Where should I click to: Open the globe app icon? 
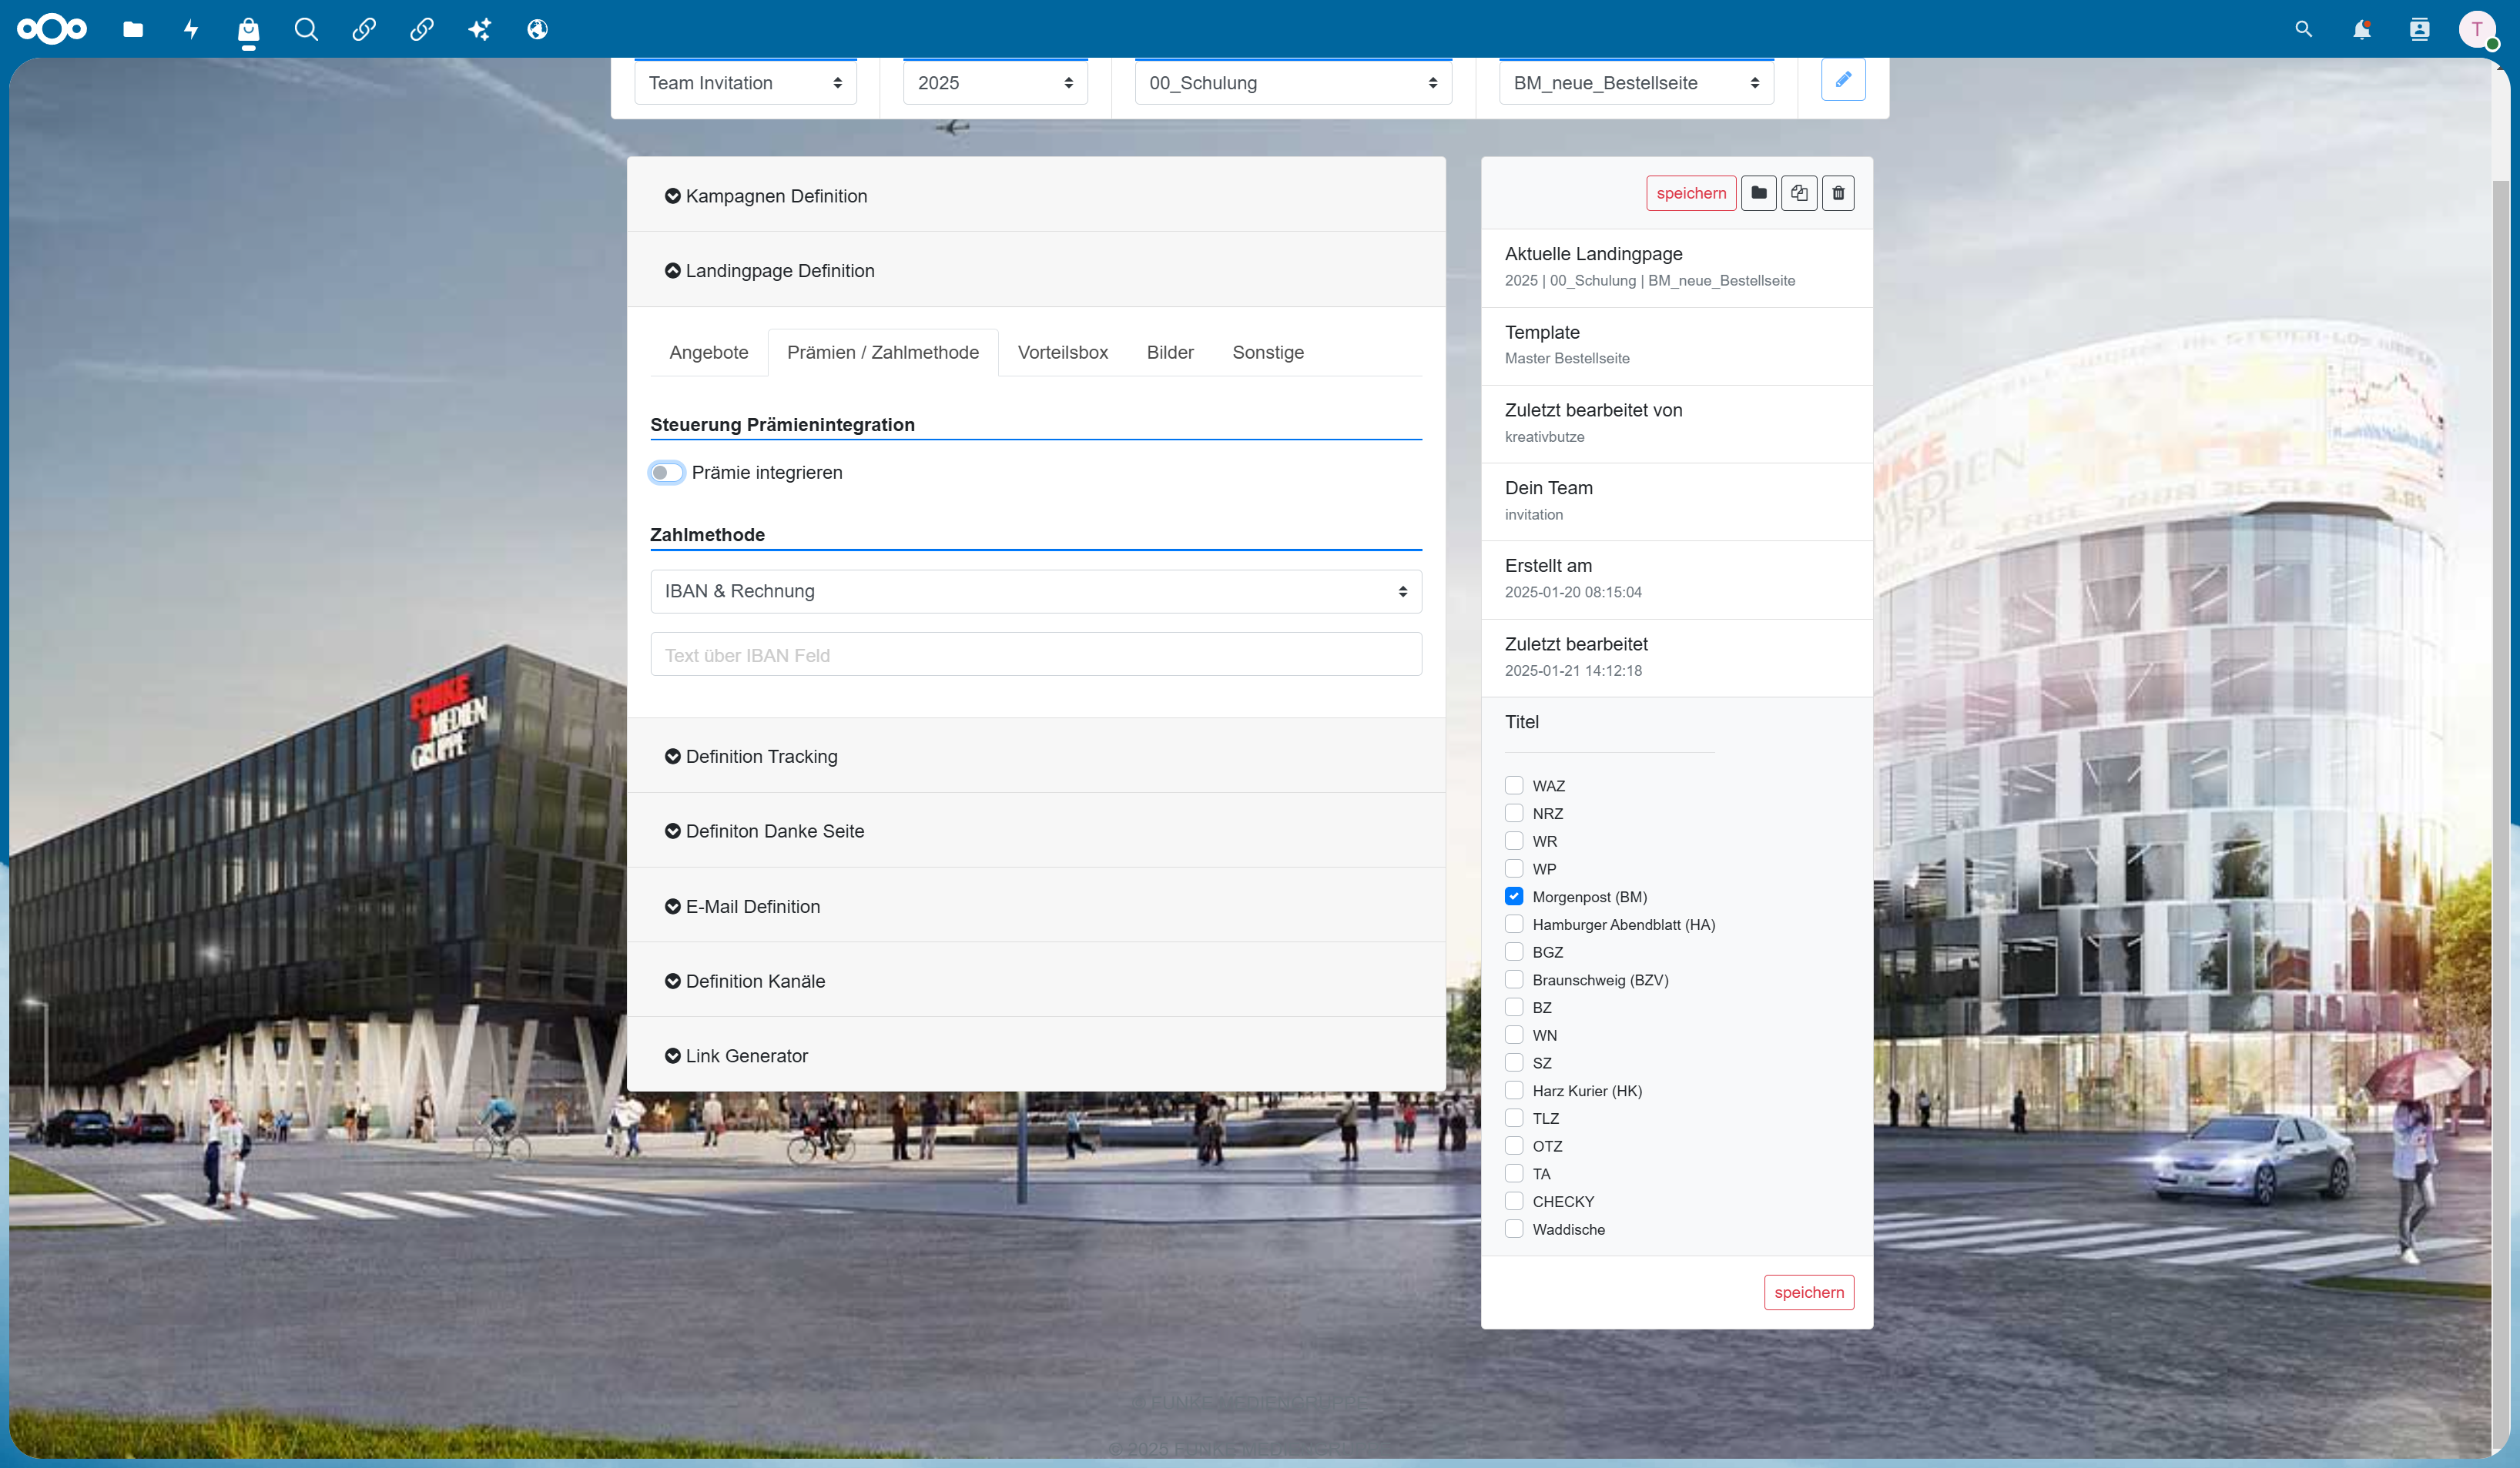click(x=538, y=29)
